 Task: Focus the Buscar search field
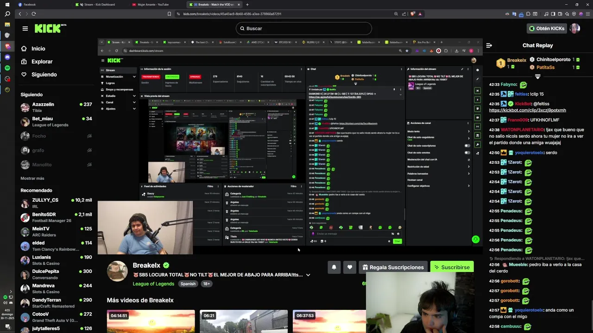point(303,29)
